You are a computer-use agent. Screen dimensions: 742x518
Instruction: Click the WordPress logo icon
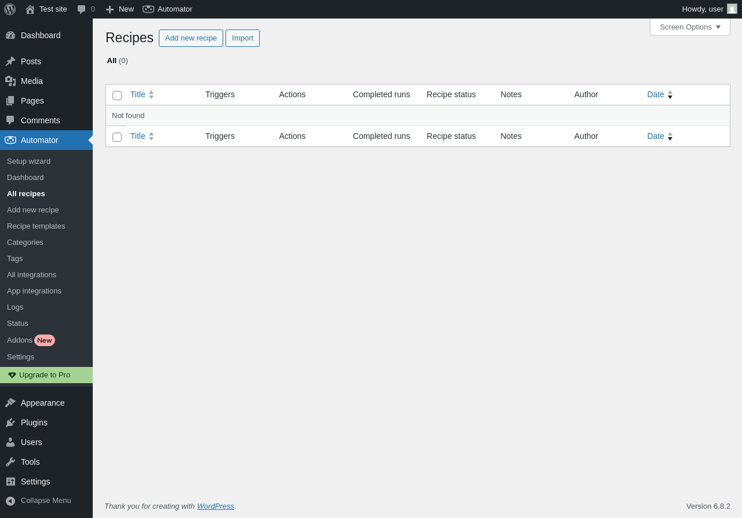click(x=10, y=9)
